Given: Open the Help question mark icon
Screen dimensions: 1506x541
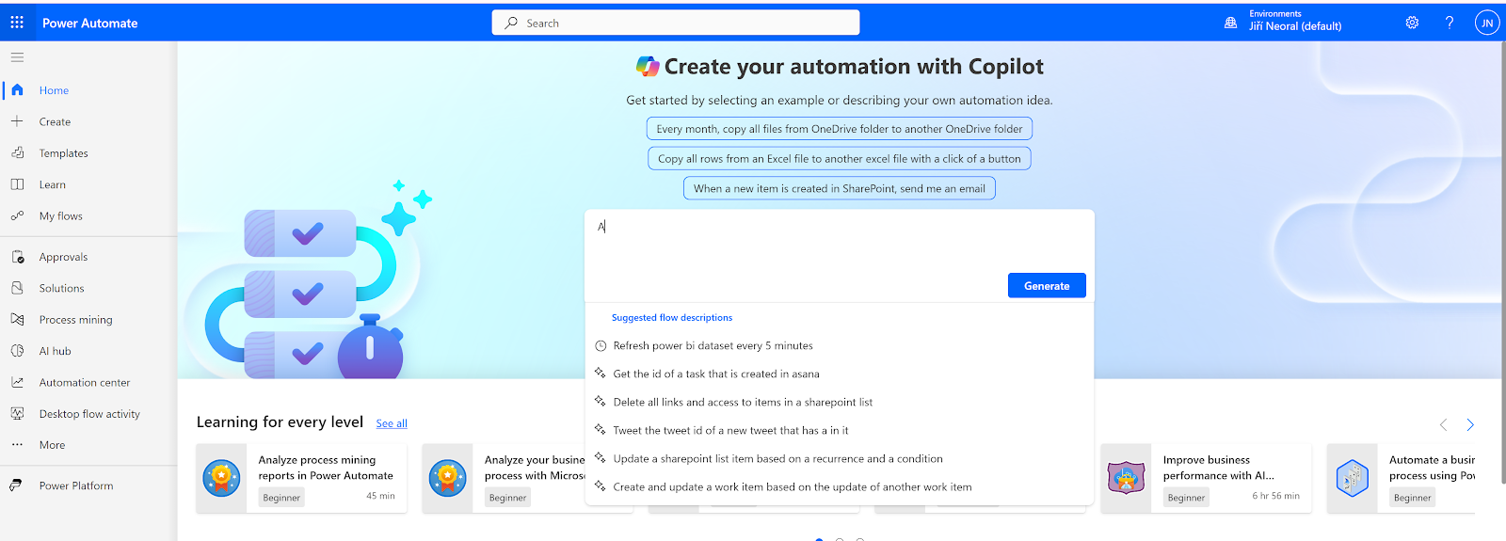Looking at the screenshot, I should coord(1450,23).
